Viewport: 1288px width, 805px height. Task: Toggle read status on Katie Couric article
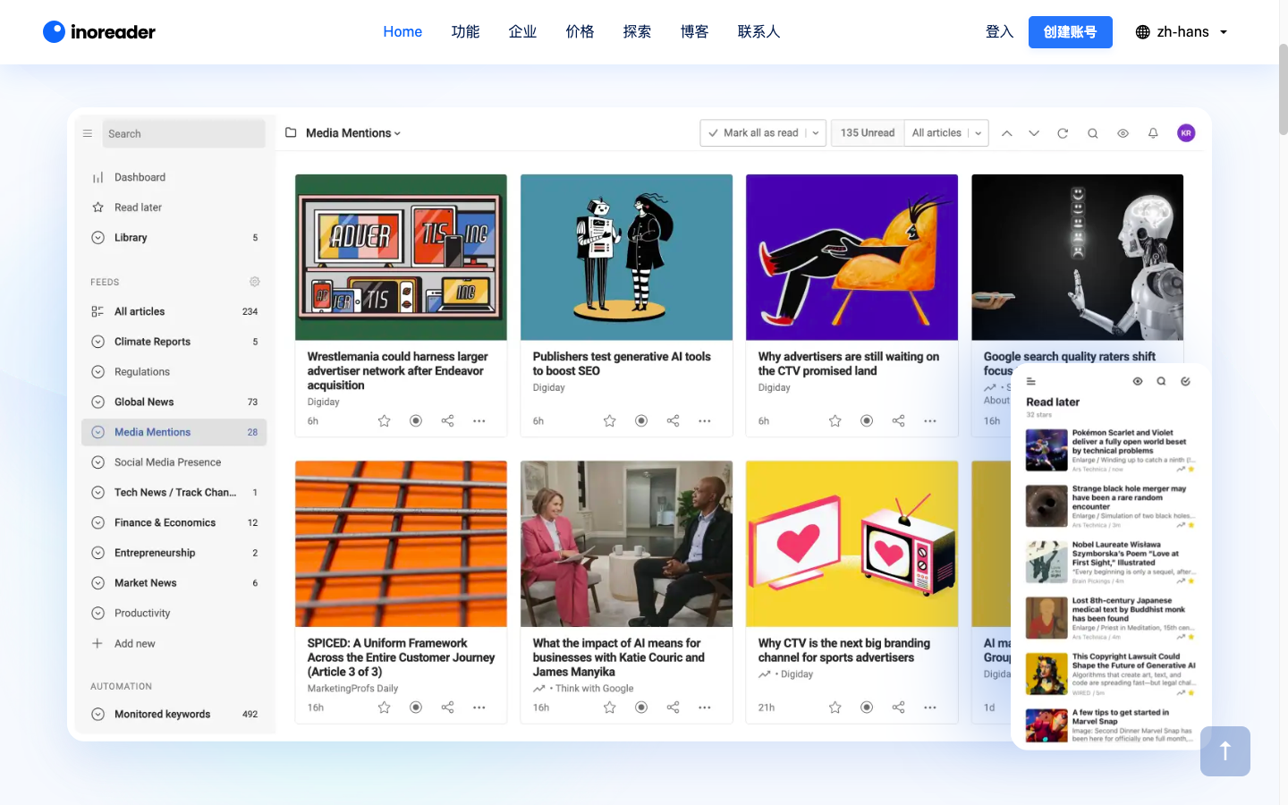tap(641, 708)
